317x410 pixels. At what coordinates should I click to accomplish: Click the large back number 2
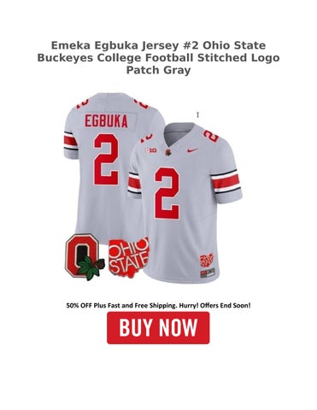pyautogui.click(x=106, y=159)
